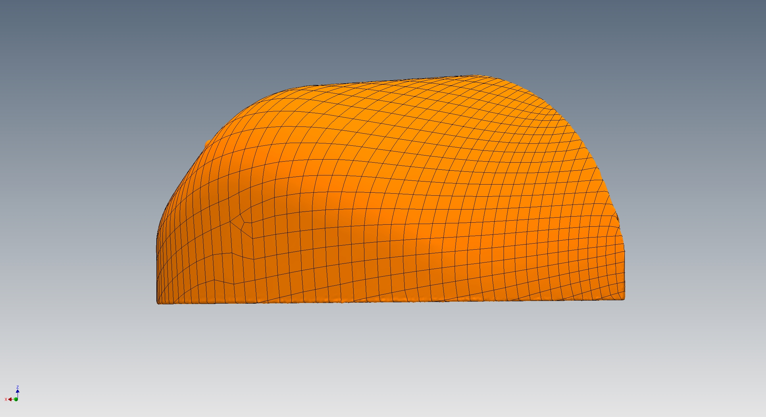The width and height of the screenshot is (766, 417).
Task: Click the red X axis arrow on the triad
Action: coord(10,399)
